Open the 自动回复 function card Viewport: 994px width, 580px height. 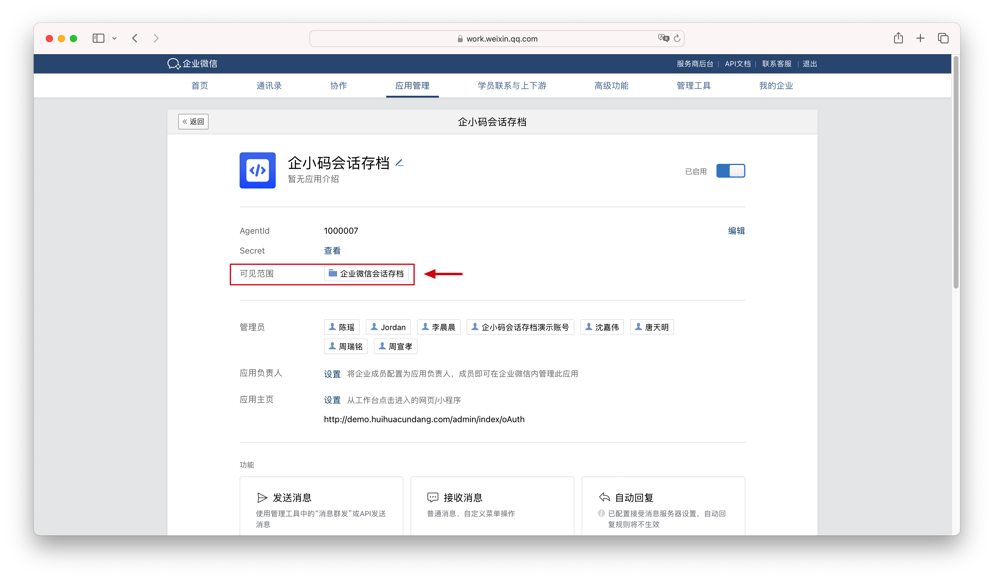663,506
